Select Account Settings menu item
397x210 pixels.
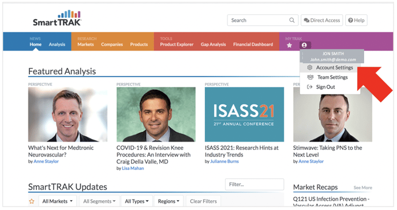click(330, 67)
